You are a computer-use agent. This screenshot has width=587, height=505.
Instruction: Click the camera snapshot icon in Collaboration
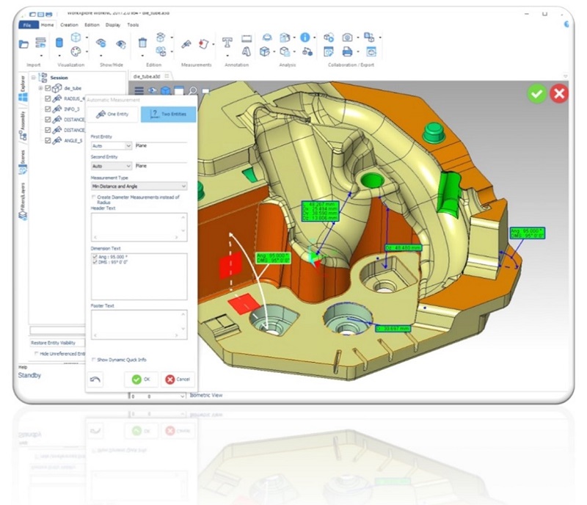[x=347, y=37]
